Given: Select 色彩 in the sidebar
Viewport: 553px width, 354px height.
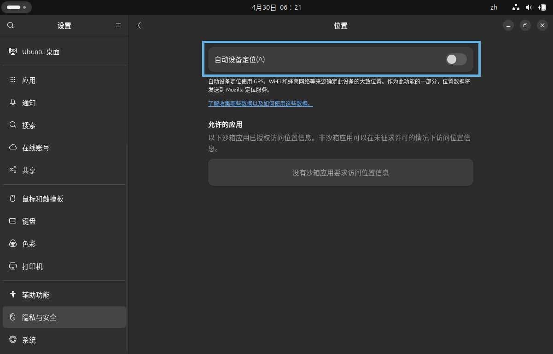Looking at the screenshot, I should tap(29, 244).
